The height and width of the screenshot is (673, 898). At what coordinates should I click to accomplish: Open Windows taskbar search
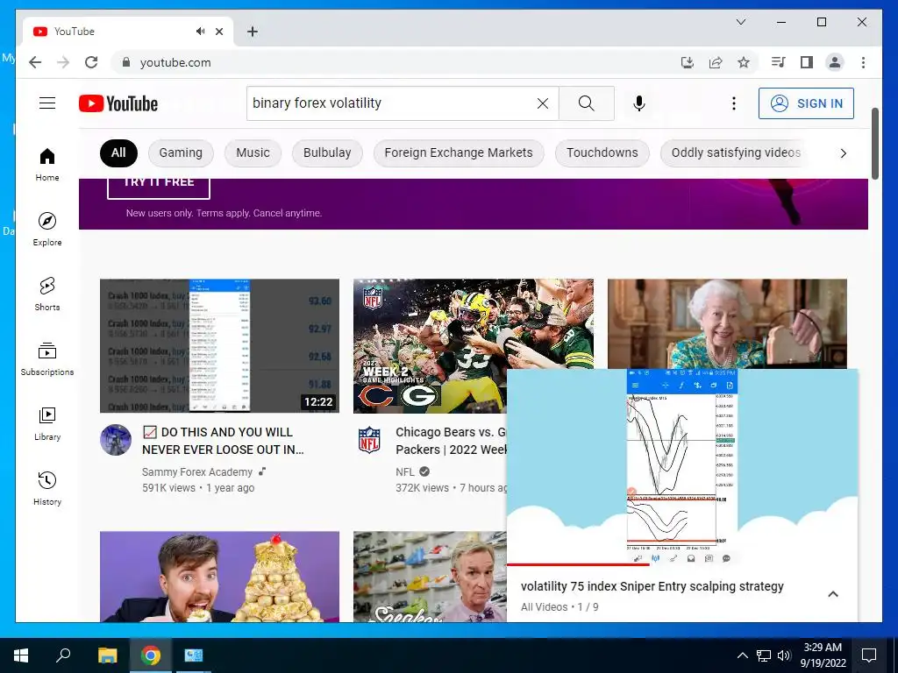point(63,655)
